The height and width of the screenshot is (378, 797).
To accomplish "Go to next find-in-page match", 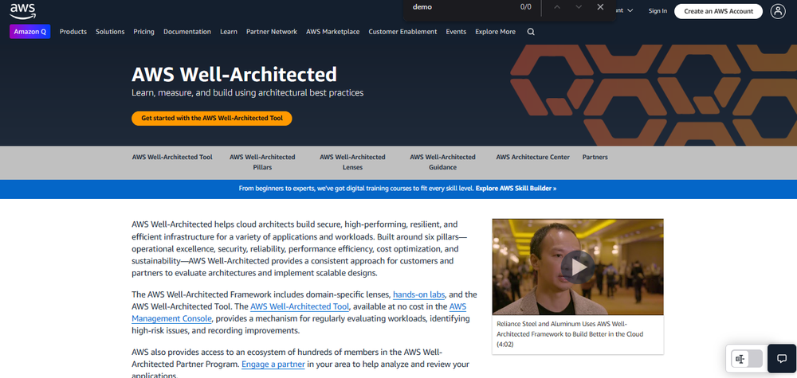I will (579, 7).
